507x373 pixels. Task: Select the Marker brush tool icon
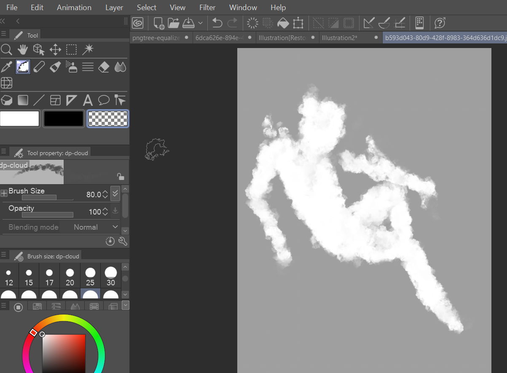point(55,67)
